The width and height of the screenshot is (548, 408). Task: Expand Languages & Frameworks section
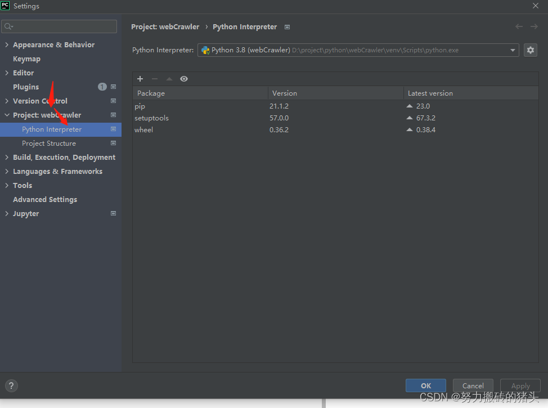coord(7,171)
